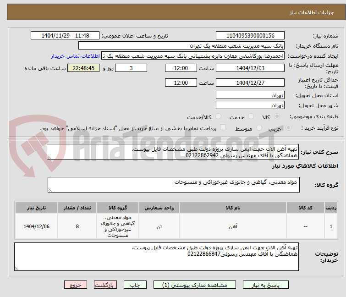Image resolution: width=346 pixels, height=297 pixels.
Task: Click the گروه کالا text area
Action: [173, 185]
